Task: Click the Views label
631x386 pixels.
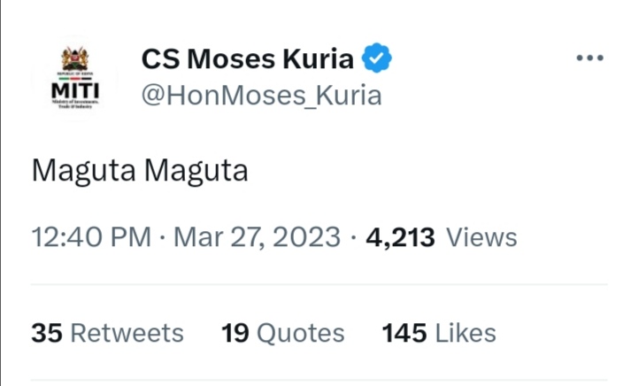Action: [x=481, y=237]
